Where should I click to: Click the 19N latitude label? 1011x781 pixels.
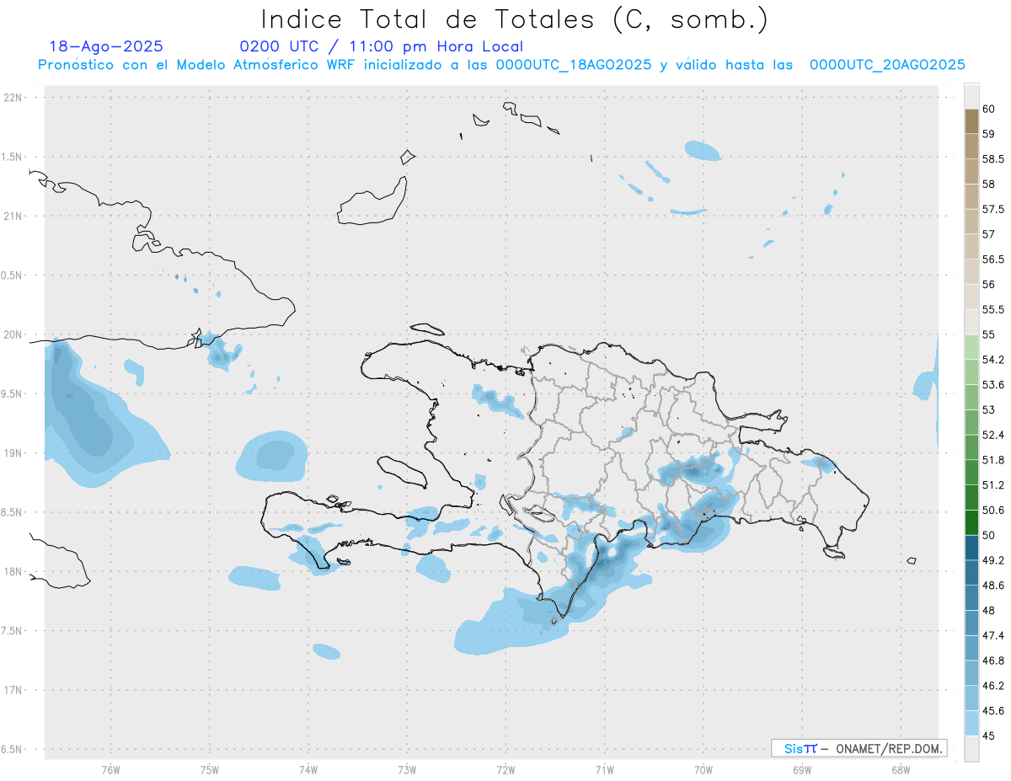click(13, 452)
